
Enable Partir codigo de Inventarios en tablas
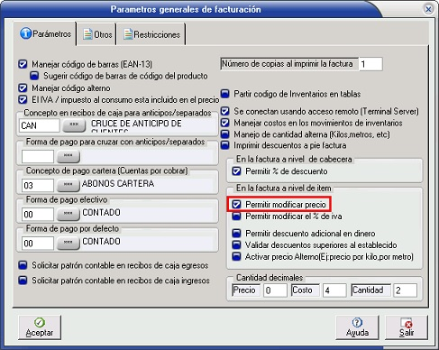pos(225,94)
